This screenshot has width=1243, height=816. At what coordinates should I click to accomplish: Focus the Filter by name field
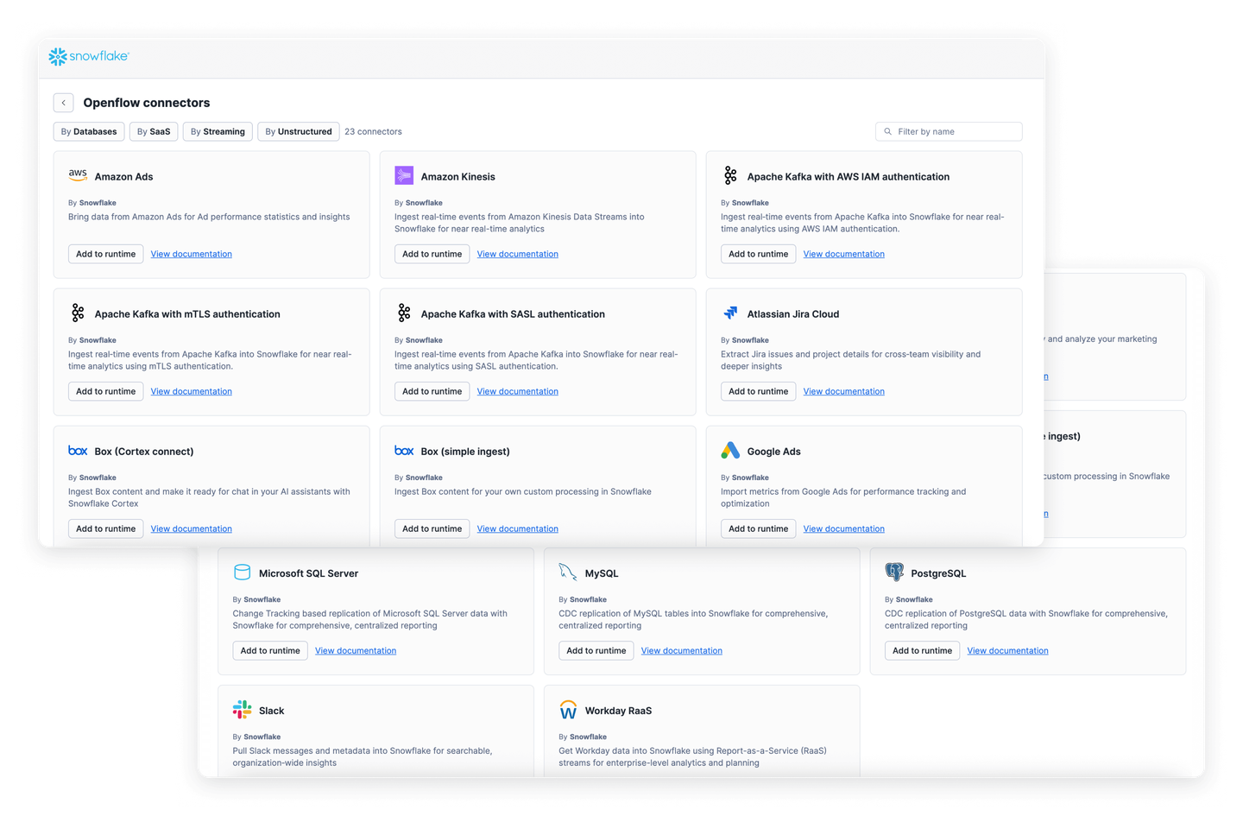point(949,132)
